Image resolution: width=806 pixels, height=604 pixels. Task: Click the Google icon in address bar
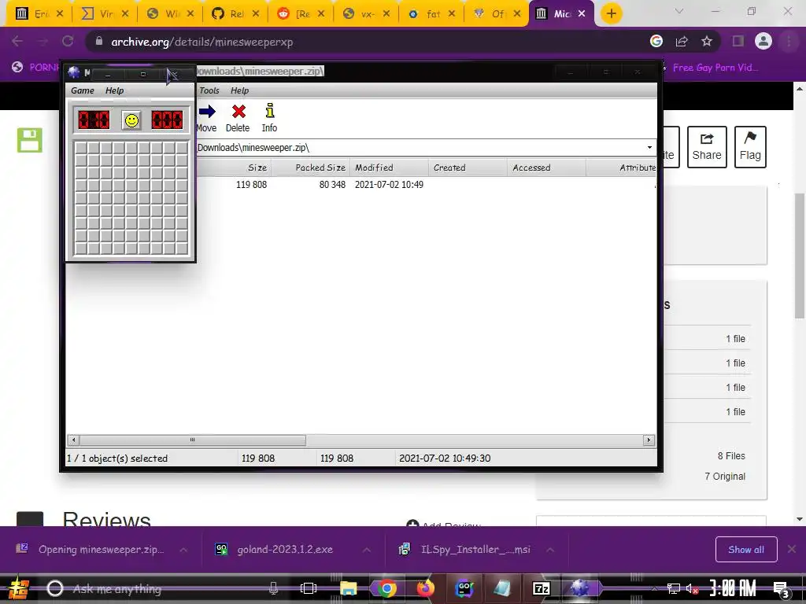[656, 42]
